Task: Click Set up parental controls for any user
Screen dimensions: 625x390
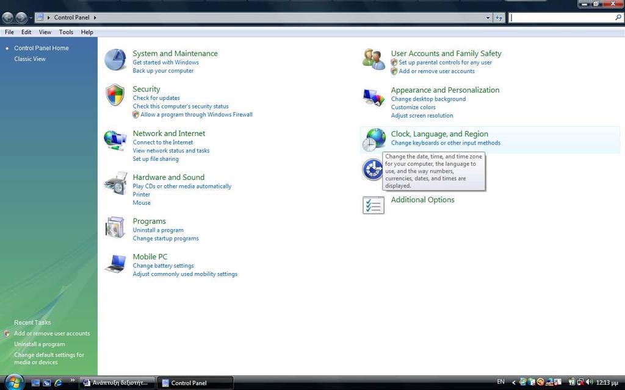Action: coord(445,63)
